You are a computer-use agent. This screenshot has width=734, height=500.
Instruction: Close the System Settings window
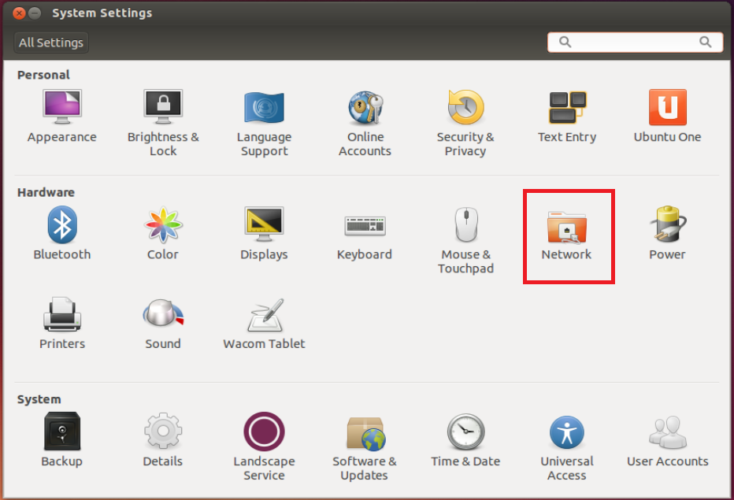tap(19, 13)
